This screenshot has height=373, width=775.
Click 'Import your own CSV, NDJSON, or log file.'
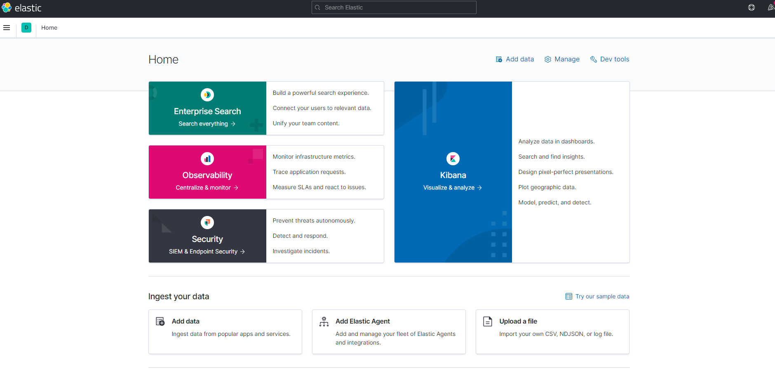[x=556, y=334]
